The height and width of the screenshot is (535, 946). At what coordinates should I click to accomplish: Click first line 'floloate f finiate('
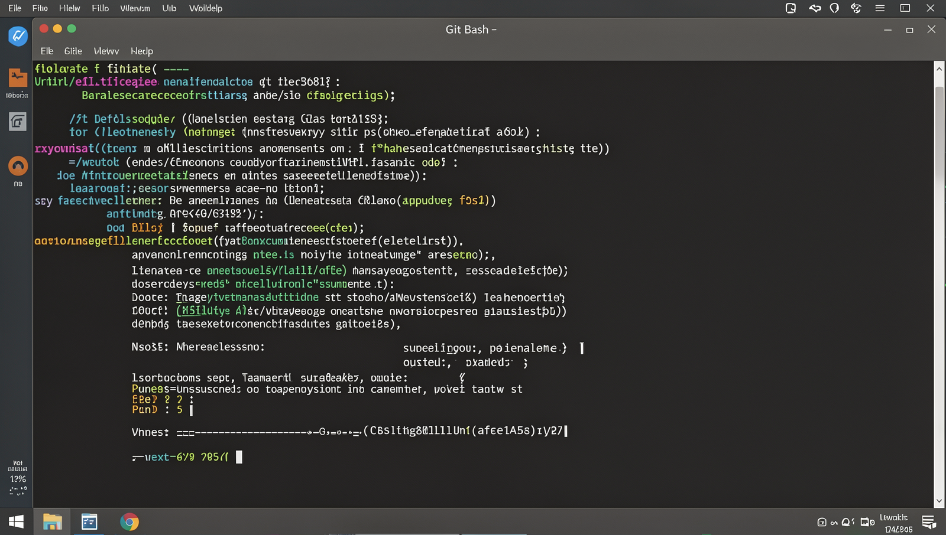(x=111, y=68)
